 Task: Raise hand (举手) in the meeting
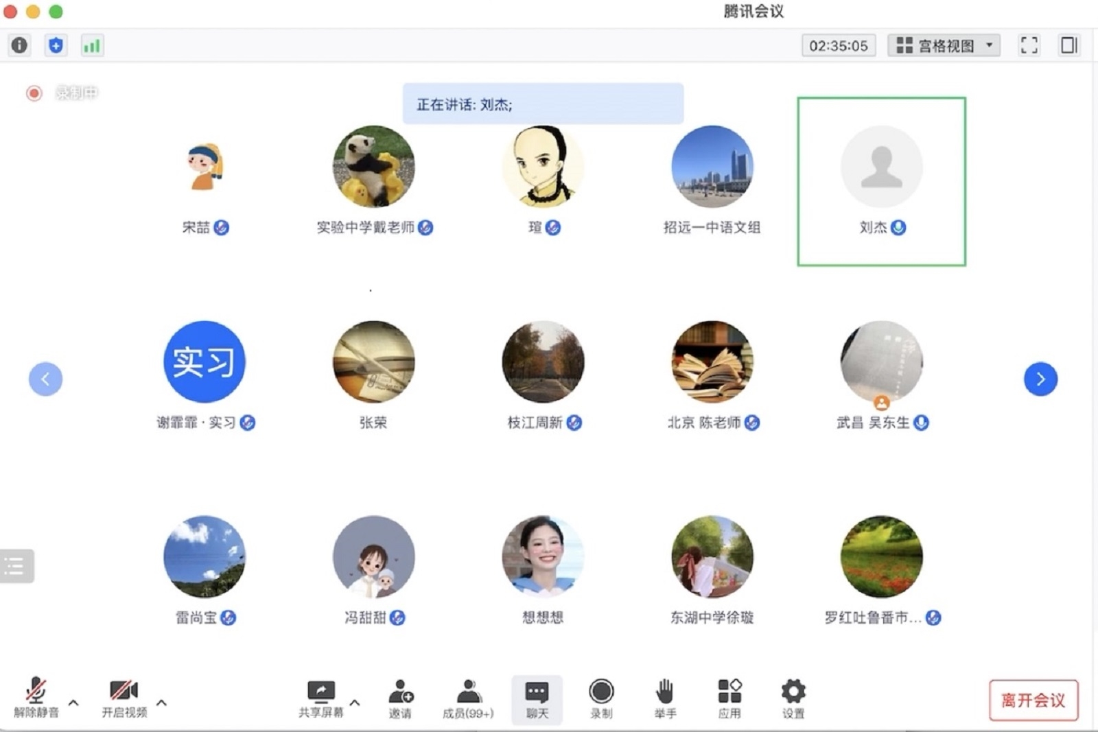(x=664, y=698)
